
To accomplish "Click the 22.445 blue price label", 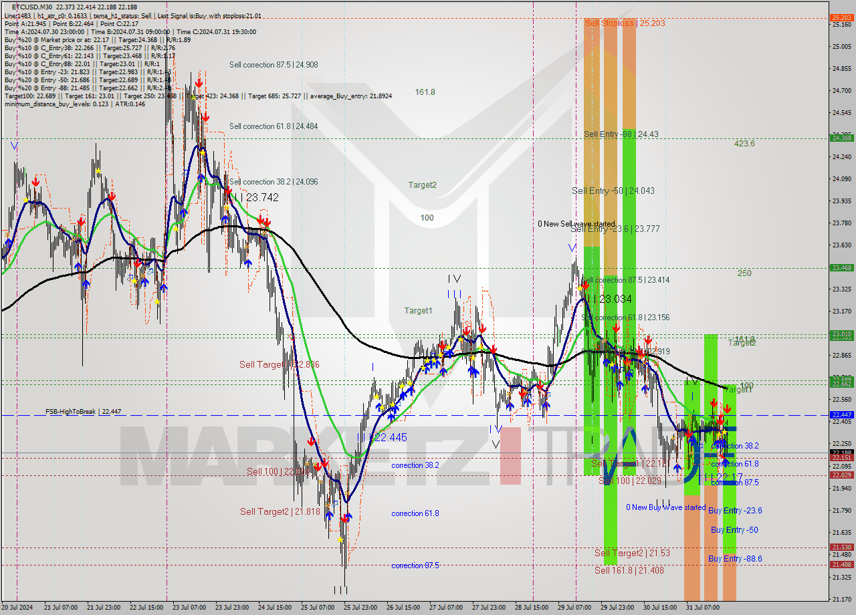I will click(390, 437).
